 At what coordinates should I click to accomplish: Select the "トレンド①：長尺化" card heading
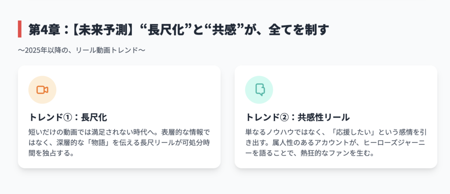68,117
